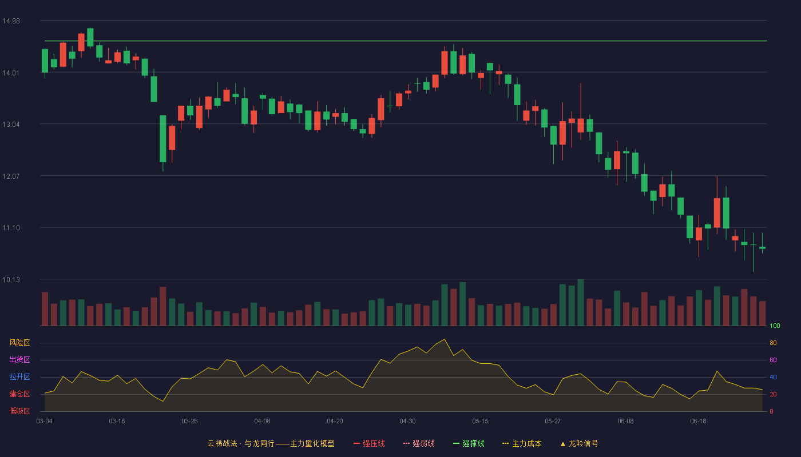The image size is (801, 457).
Task: Toggle the 云梯战法 主力量化模型 legend entry
Action: (271, 443)
